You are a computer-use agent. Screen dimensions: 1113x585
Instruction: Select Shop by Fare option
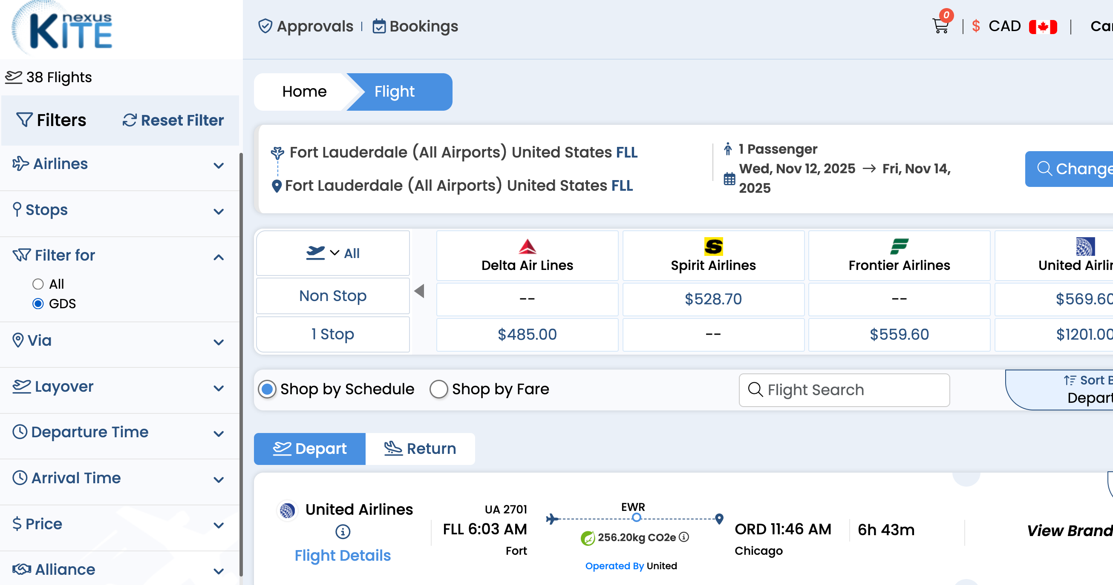[438, 389]
